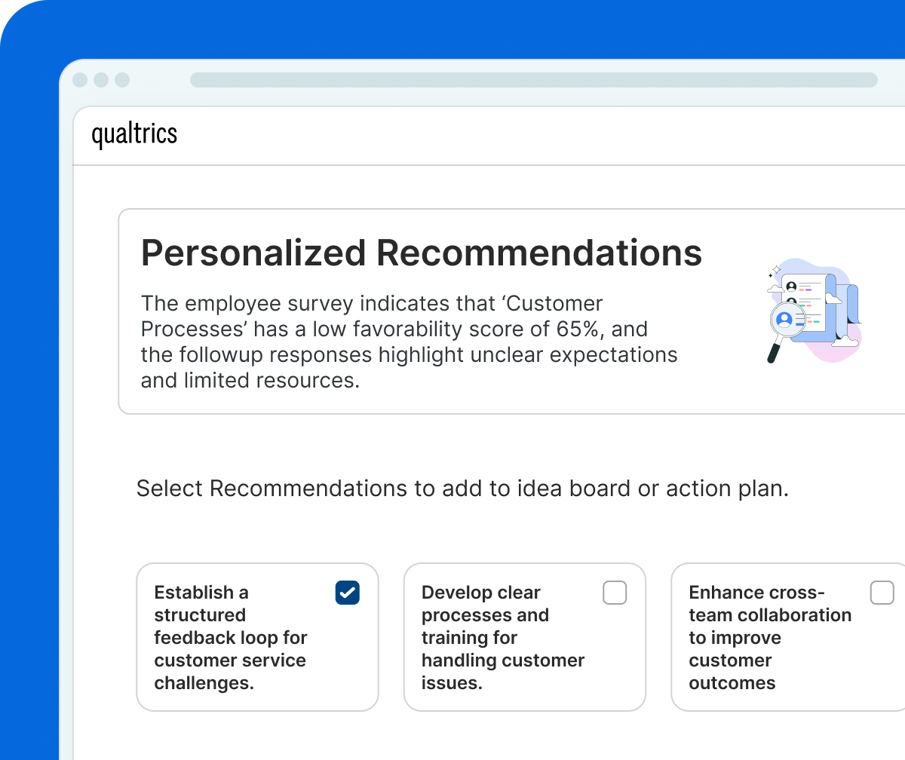Click the 'Establish a structured feedback loop' card text
Image resolution: width=905 pixels, height=760 pixels.
(230, 638)
